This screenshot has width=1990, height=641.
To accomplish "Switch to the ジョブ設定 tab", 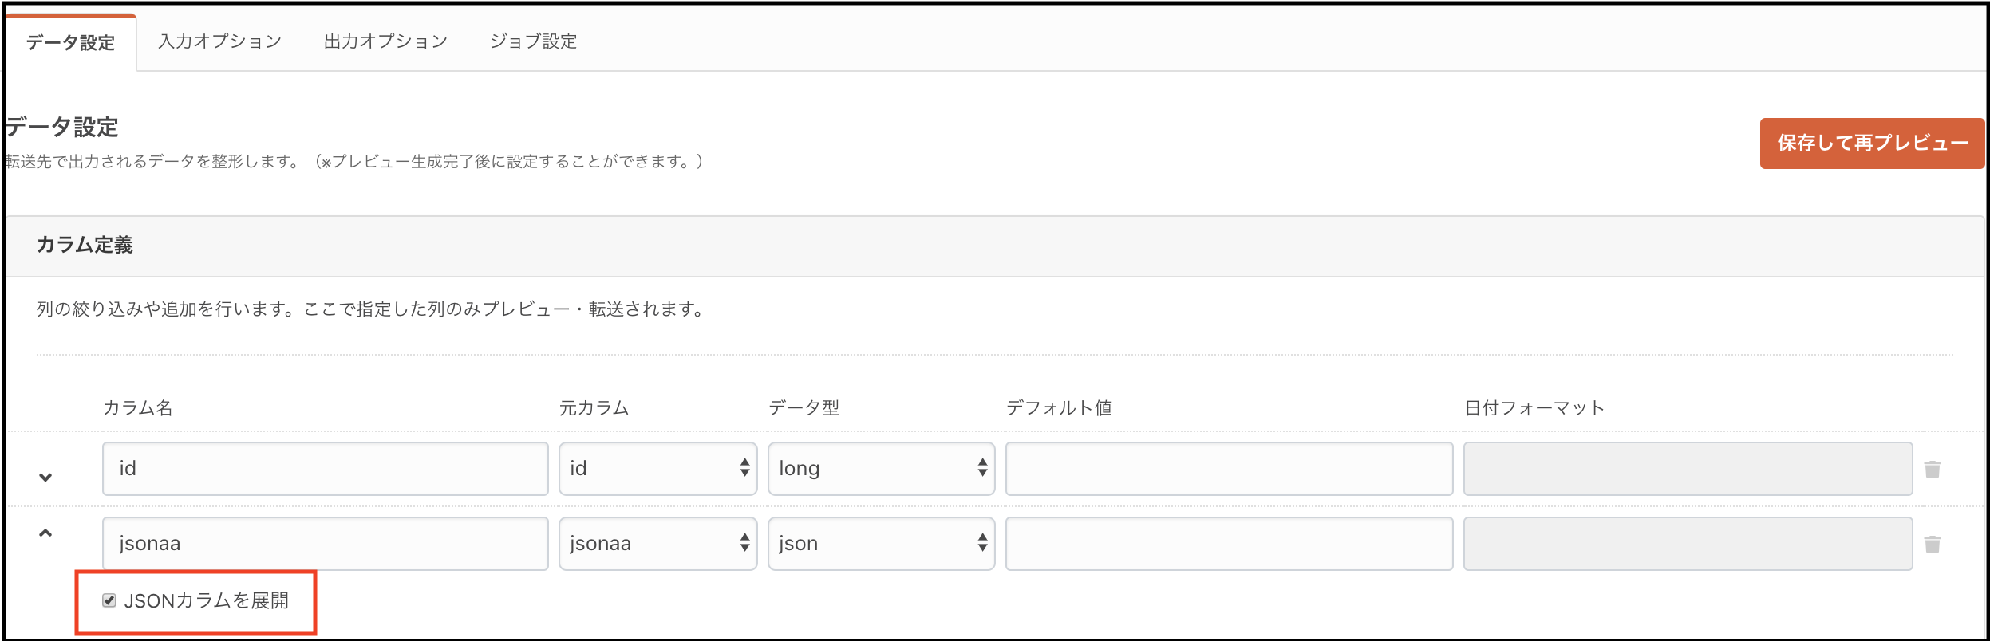I will (x=533, y=41).
